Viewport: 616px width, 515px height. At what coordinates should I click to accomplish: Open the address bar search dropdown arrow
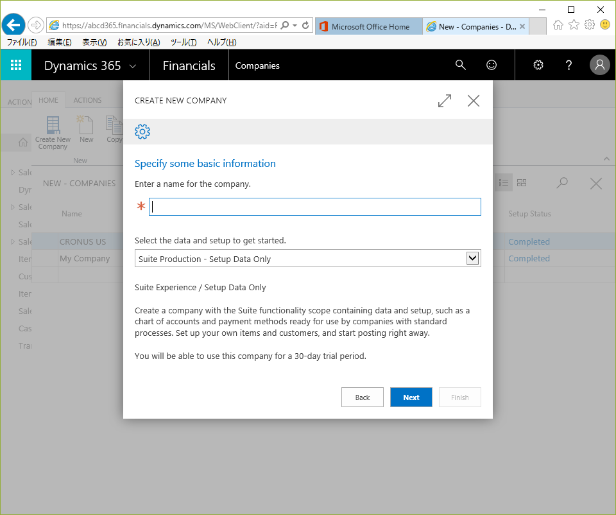(x=295, y=26)
